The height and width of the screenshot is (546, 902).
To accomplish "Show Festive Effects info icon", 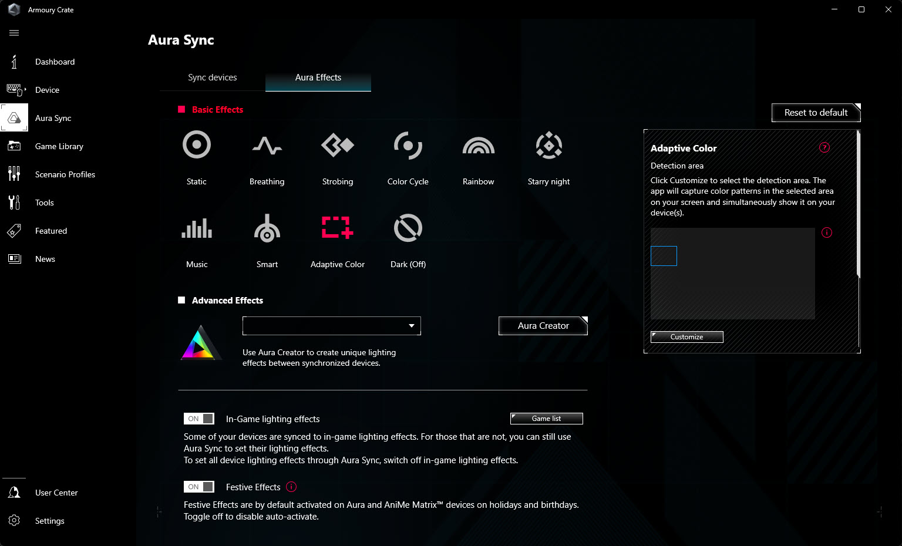I will (291, 487).
